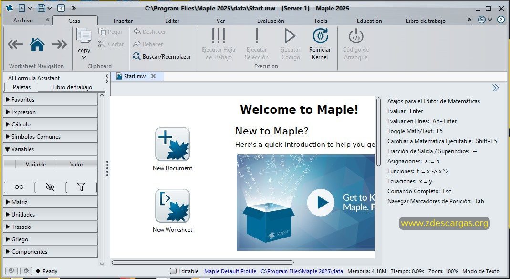Open the user account icon menu
This screenshot has width=510, height=279.
(x=485, y=20)
